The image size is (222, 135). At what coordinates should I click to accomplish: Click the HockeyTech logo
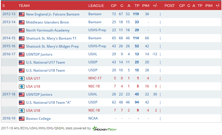[104, 128]
